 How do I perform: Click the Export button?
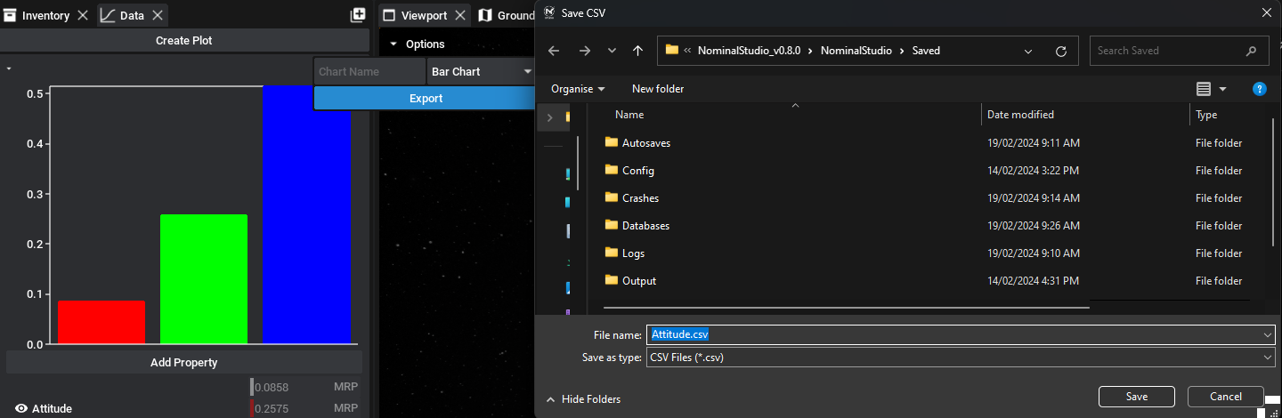click(426, 99)
